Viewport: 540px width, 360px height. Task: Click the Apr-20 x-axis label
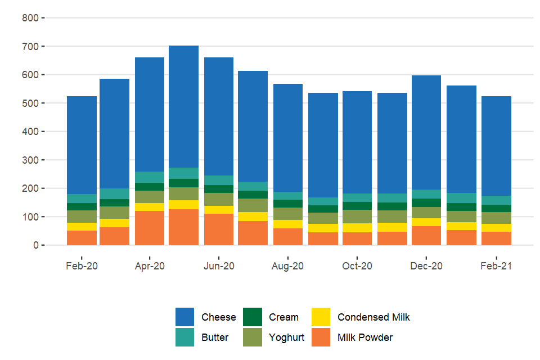click(x=150, y=266)
